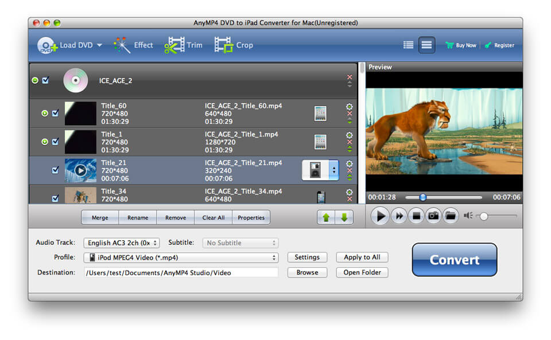Stop the preview playback
551x340 pixels.
coord(416,216)
